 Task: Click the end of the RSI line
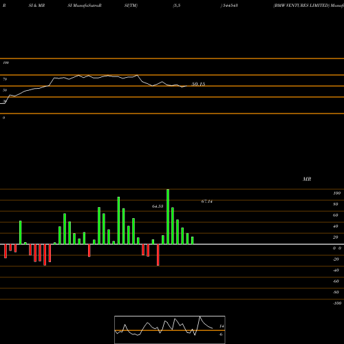[x=186, y=86]
